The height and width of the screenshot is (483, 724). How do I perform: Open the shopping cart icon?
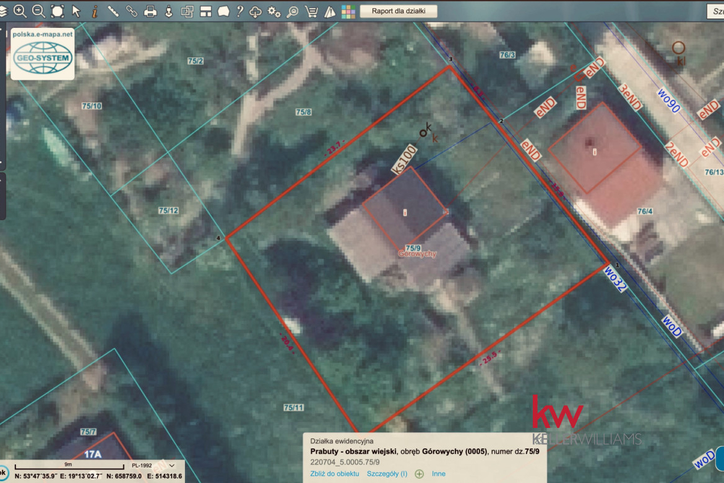(x=312, y=11)
